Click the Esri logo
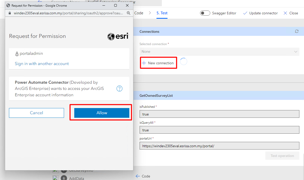Screen dimensions: 304x180 tap(118, 36)
